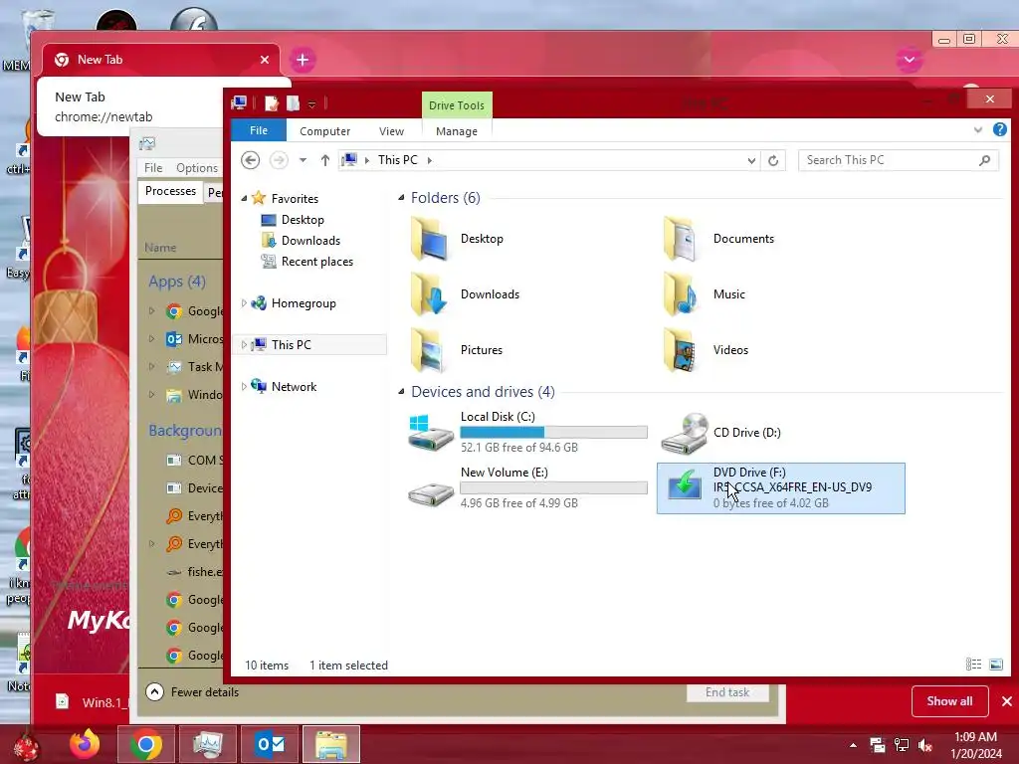Viewport: 1019px width, 764px height.
Task: Open Task Manager File menu
Action: coord(153,167)
